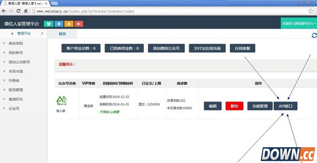Close the 微信人家 browser tab
Image resolution: width=317 pixels, height=163 pixels.
tap(46, 4)
